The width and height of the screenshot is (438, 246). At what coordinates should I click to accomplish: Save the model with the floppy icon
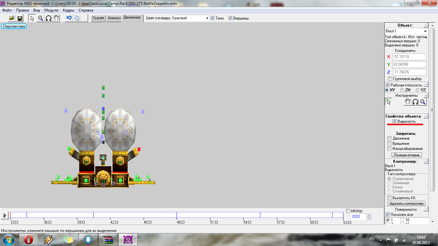pos(20,18)
